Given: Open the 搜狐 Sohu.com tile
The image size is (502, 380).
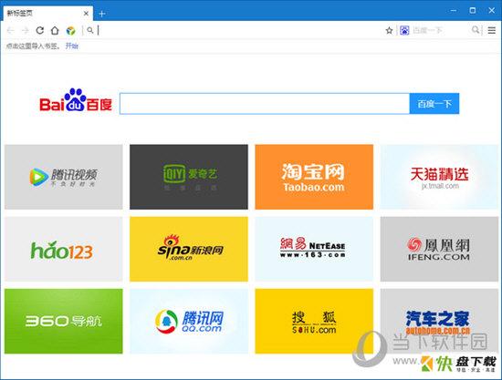Looking at the screenshot, I should click(x=314, y=321).
